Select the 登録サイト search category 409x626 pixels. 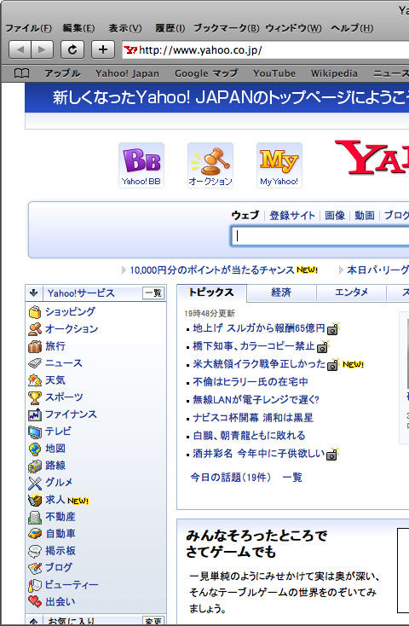click(292, 216)
